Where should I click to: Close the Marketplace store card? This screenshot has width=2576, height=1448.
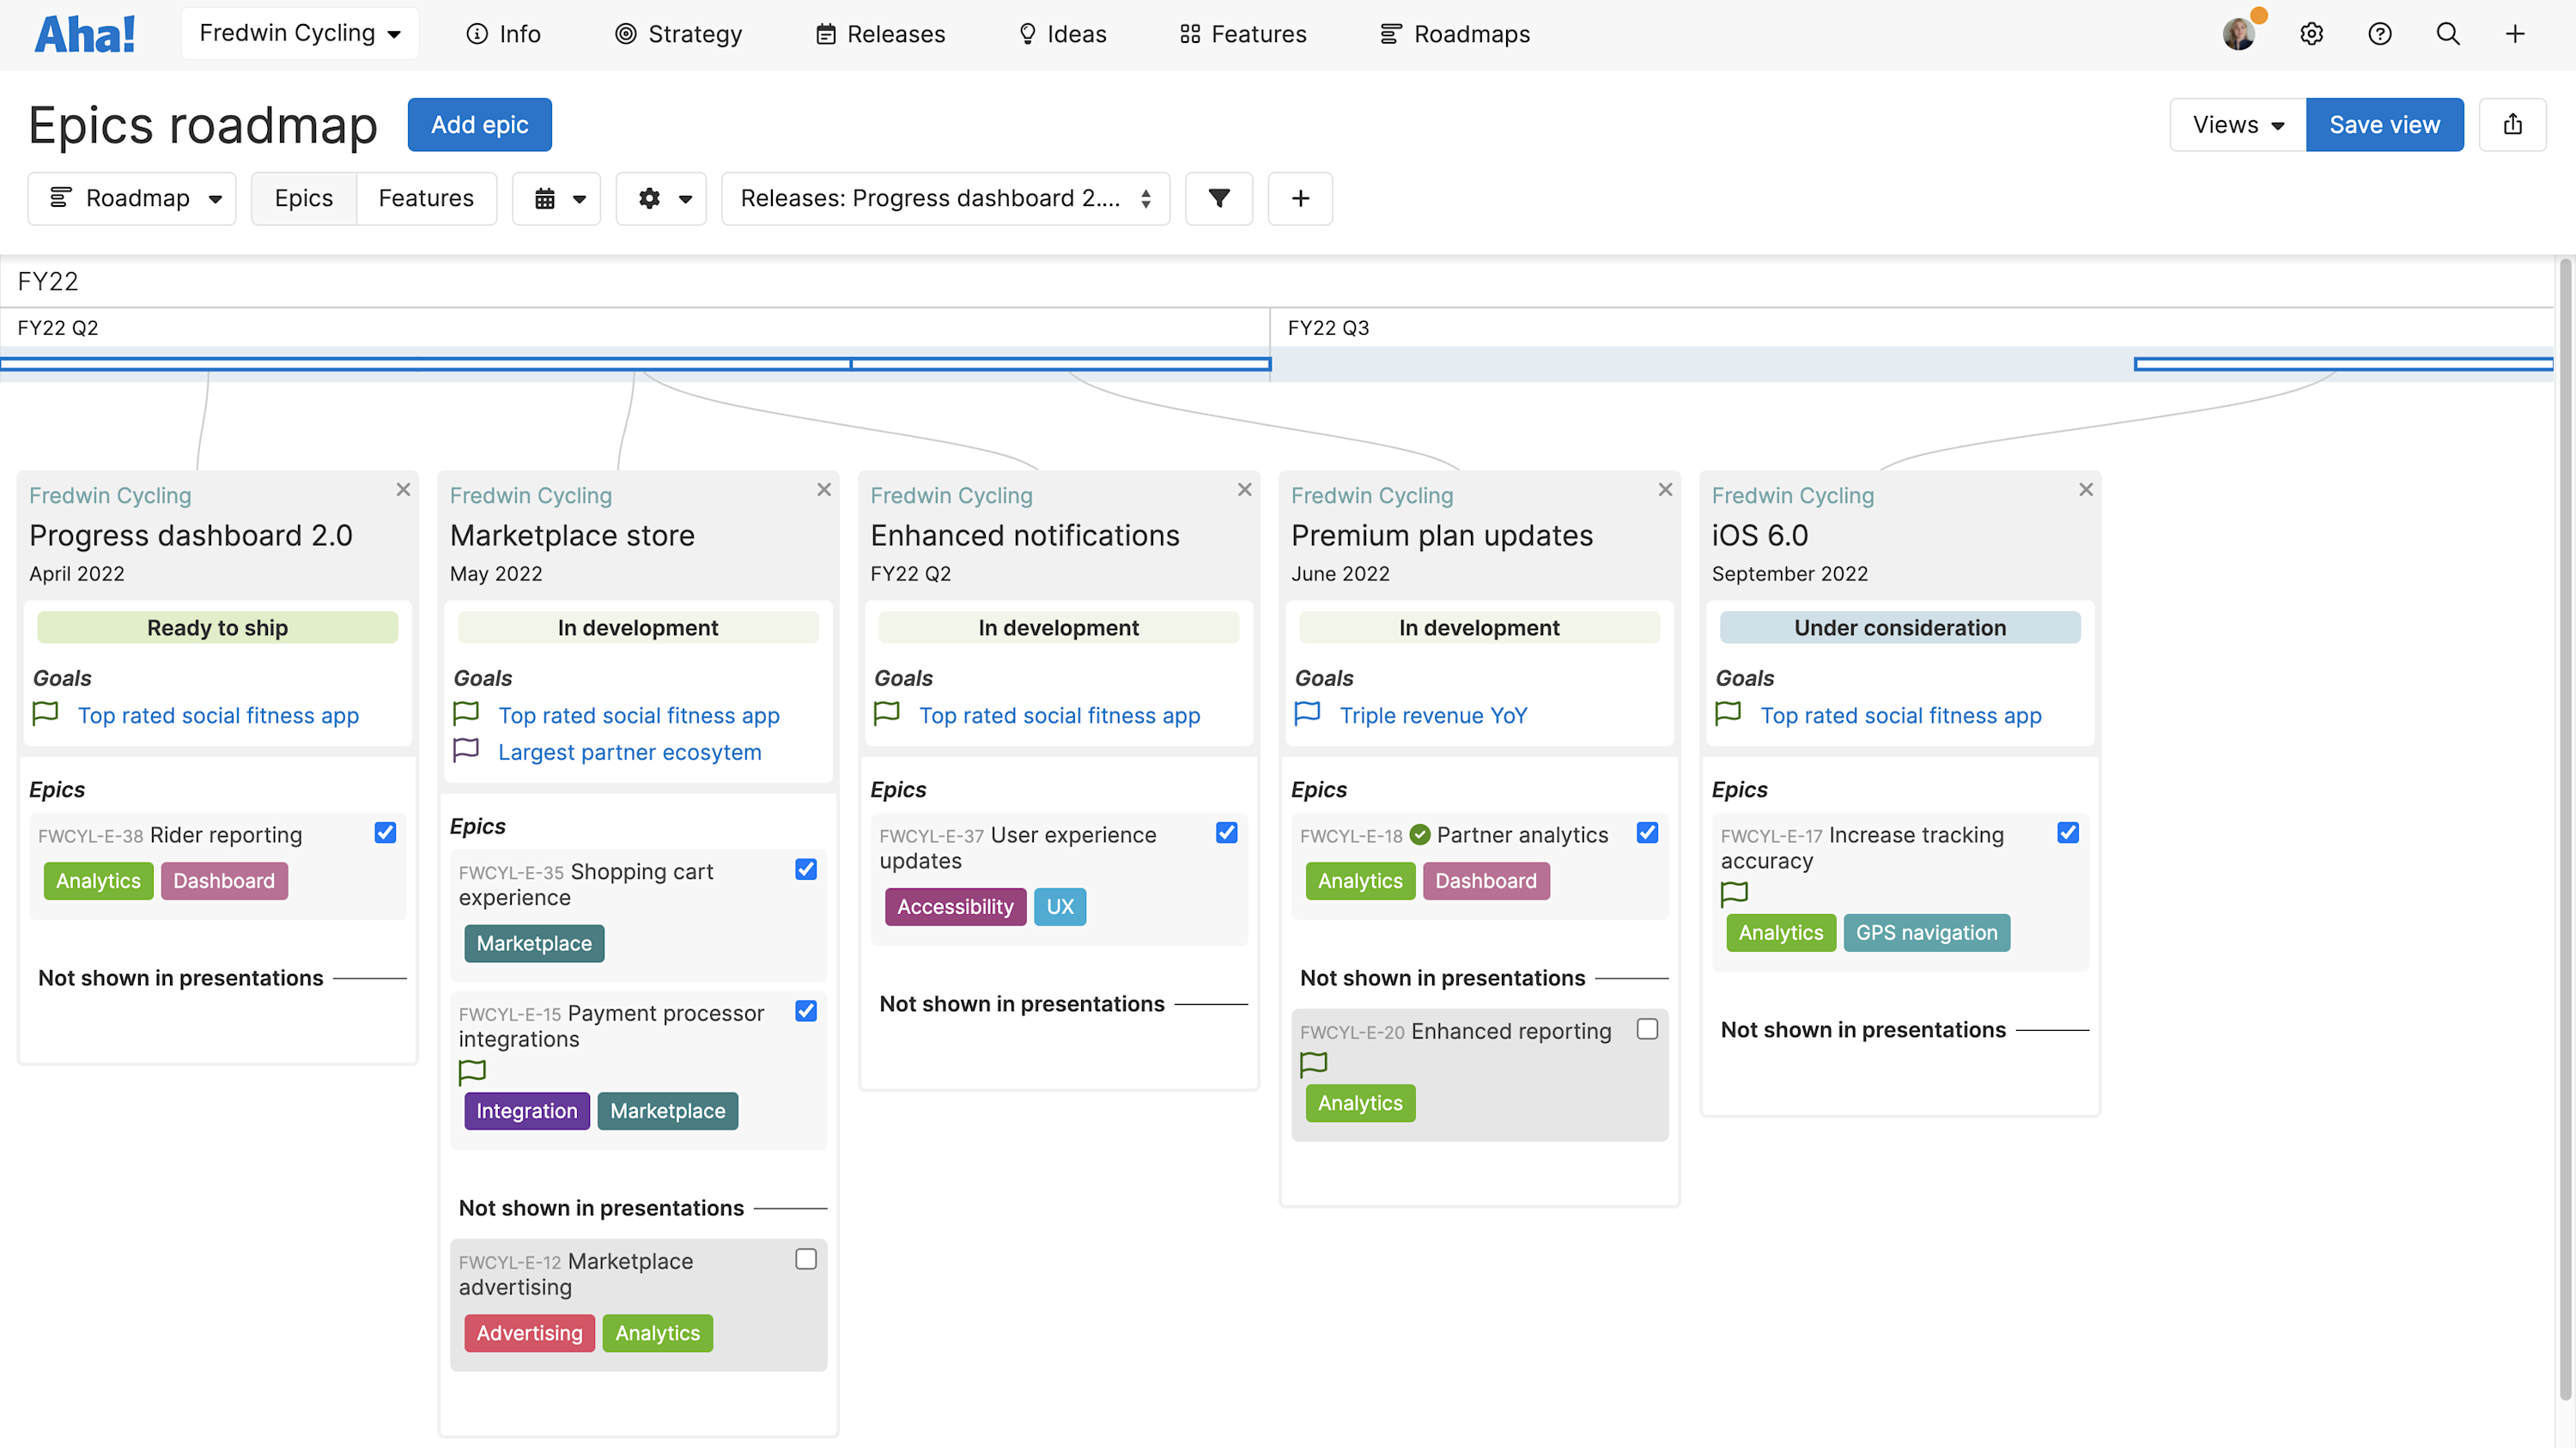point(824,488)
